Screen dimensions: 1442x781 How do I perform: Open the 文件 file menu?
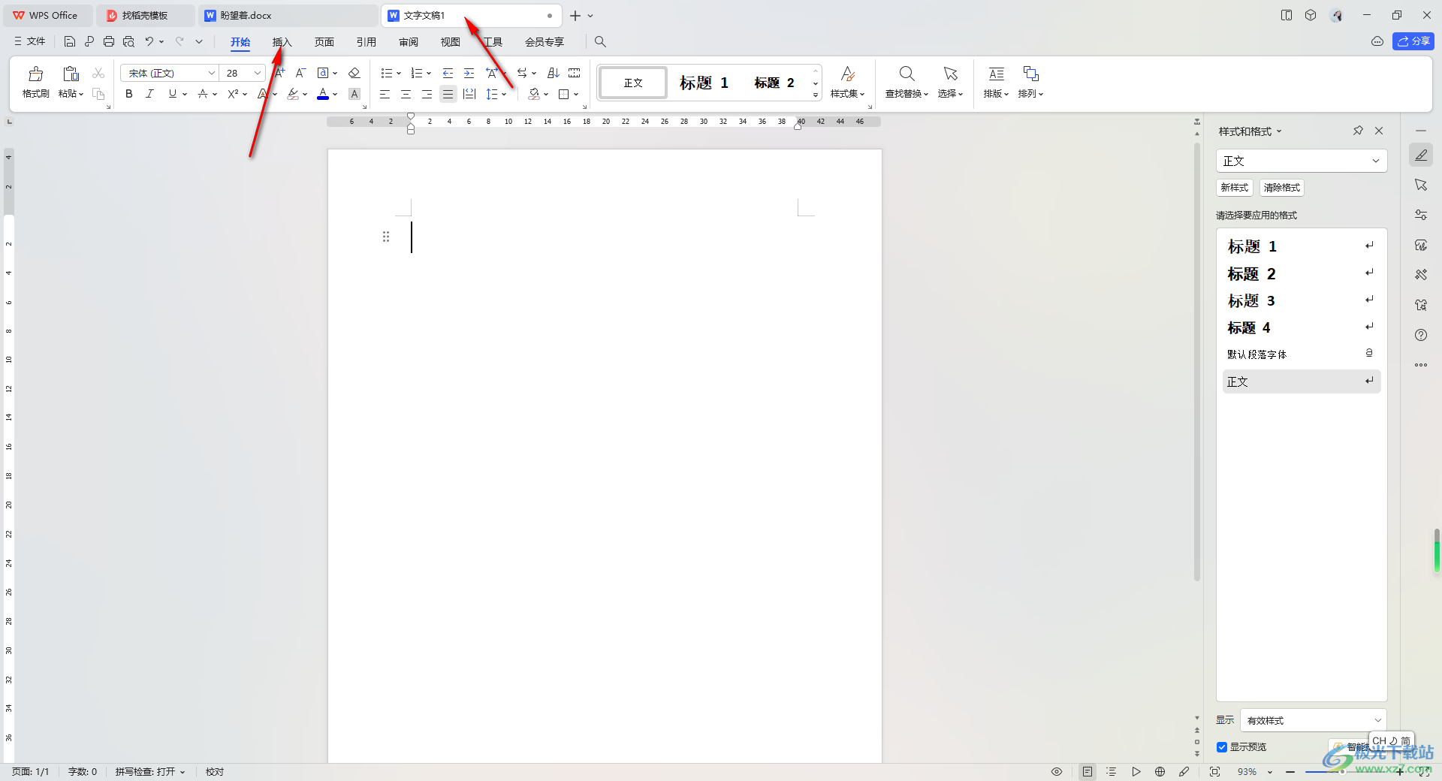[x=30, y=41]
